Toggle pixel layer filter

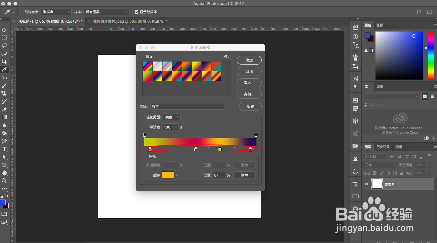click(392, 156)
